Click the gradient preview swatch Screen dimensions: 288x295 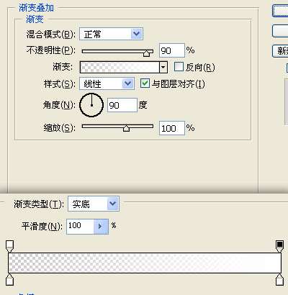pos(120,67)
